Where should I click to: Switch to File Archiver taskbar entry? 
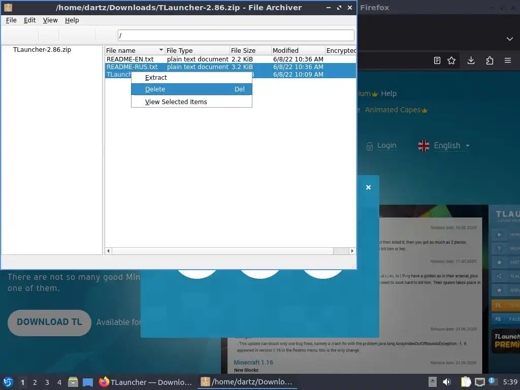pos(247,382)
